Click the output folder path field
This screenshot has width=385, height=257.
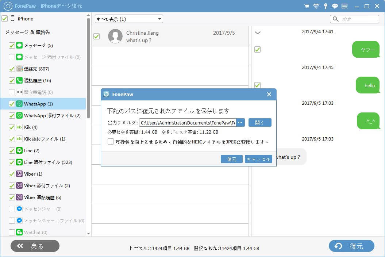188,122
